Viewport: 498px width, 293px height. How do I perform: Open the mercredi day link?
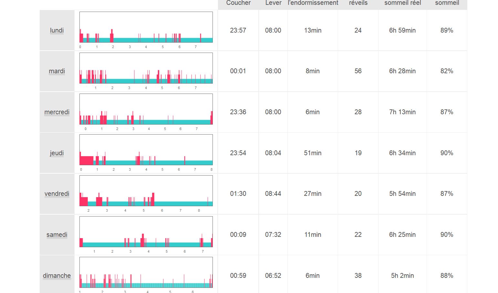click(x=57, y=112)
